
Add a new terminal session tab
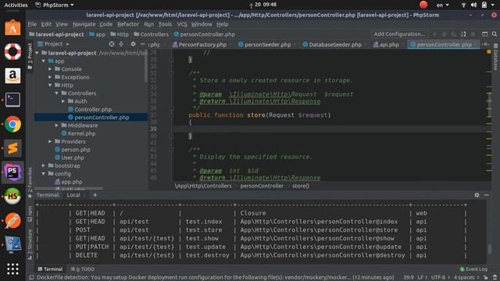coord(95,195)
